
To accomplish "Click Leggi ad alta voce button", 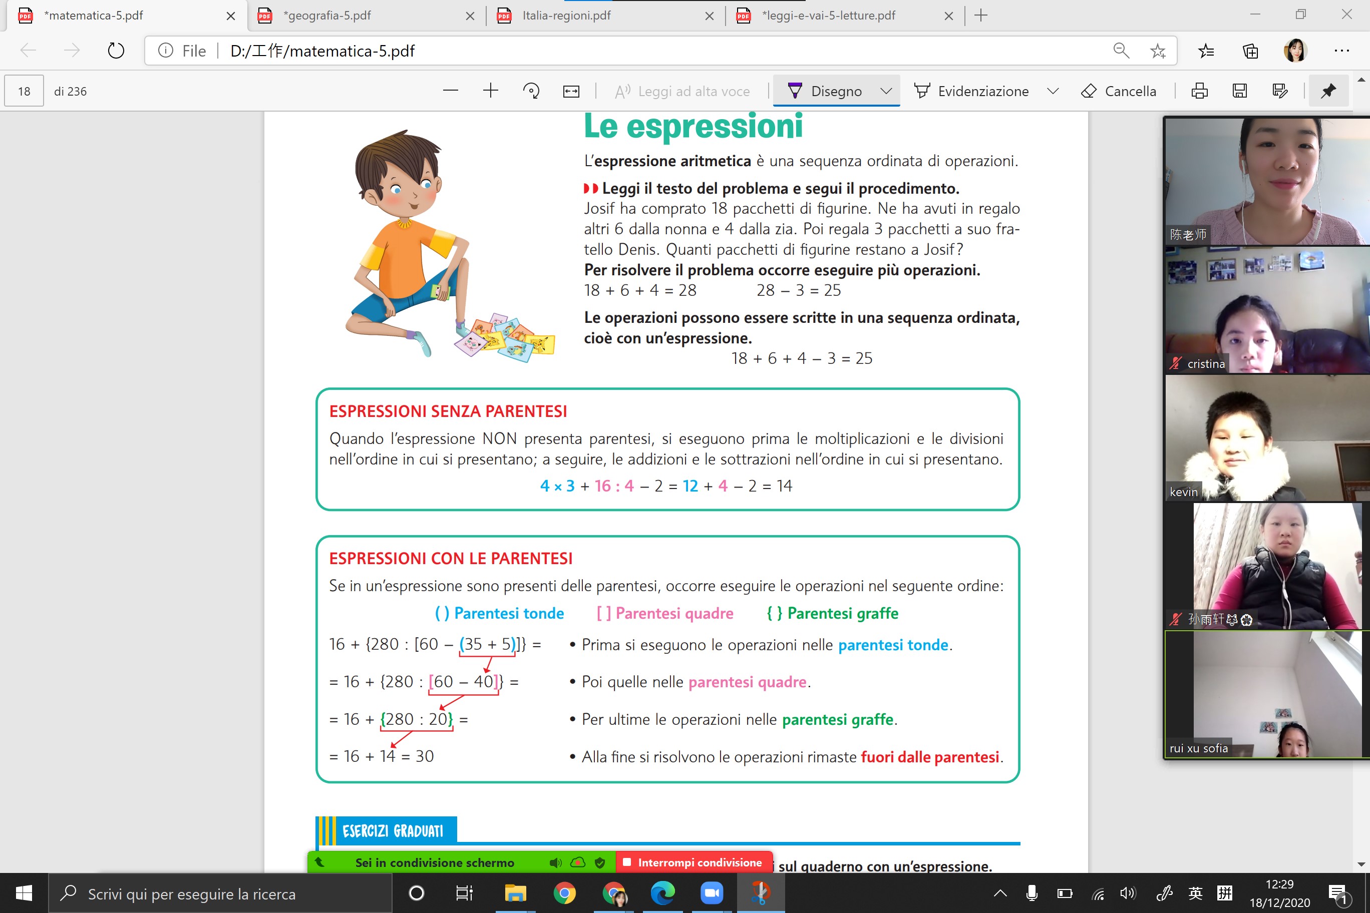I will click(x=682, y=91).
